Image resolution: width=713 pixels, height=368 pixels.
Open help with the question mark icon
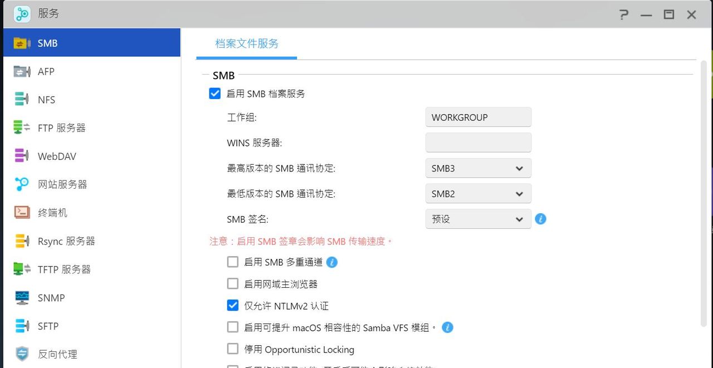pyautogui.click(x=624, y=14)
